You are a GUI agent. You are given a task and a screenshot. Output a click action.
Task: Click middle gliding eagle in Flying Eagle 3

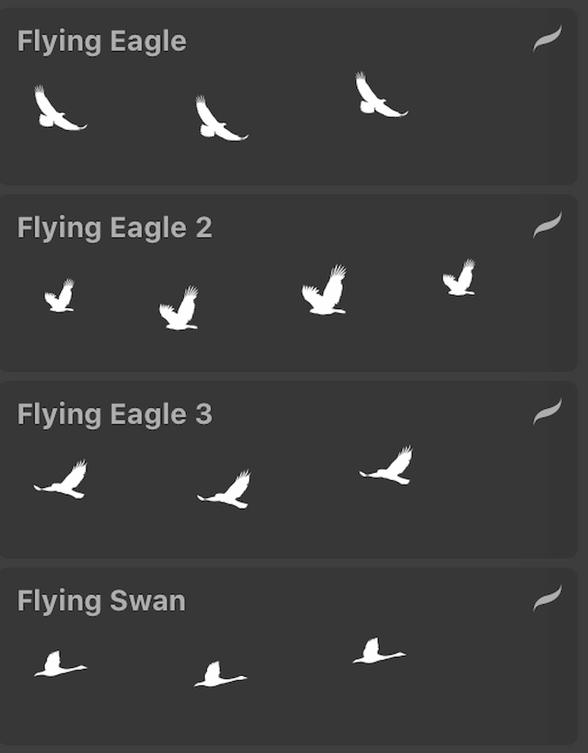click(x=224, y=489)
